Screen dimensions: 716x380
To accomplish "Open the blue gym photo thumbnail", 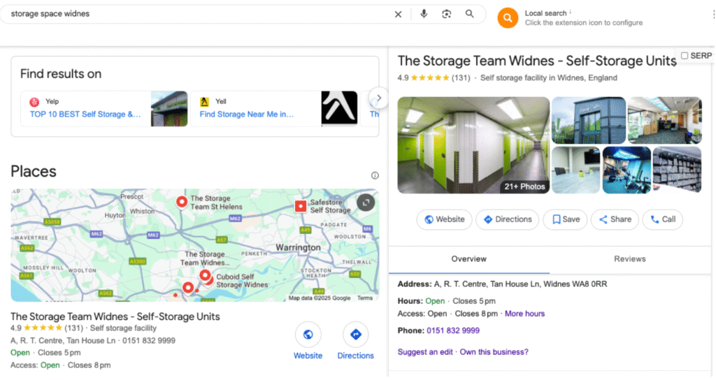I will (x=626, y=170).
